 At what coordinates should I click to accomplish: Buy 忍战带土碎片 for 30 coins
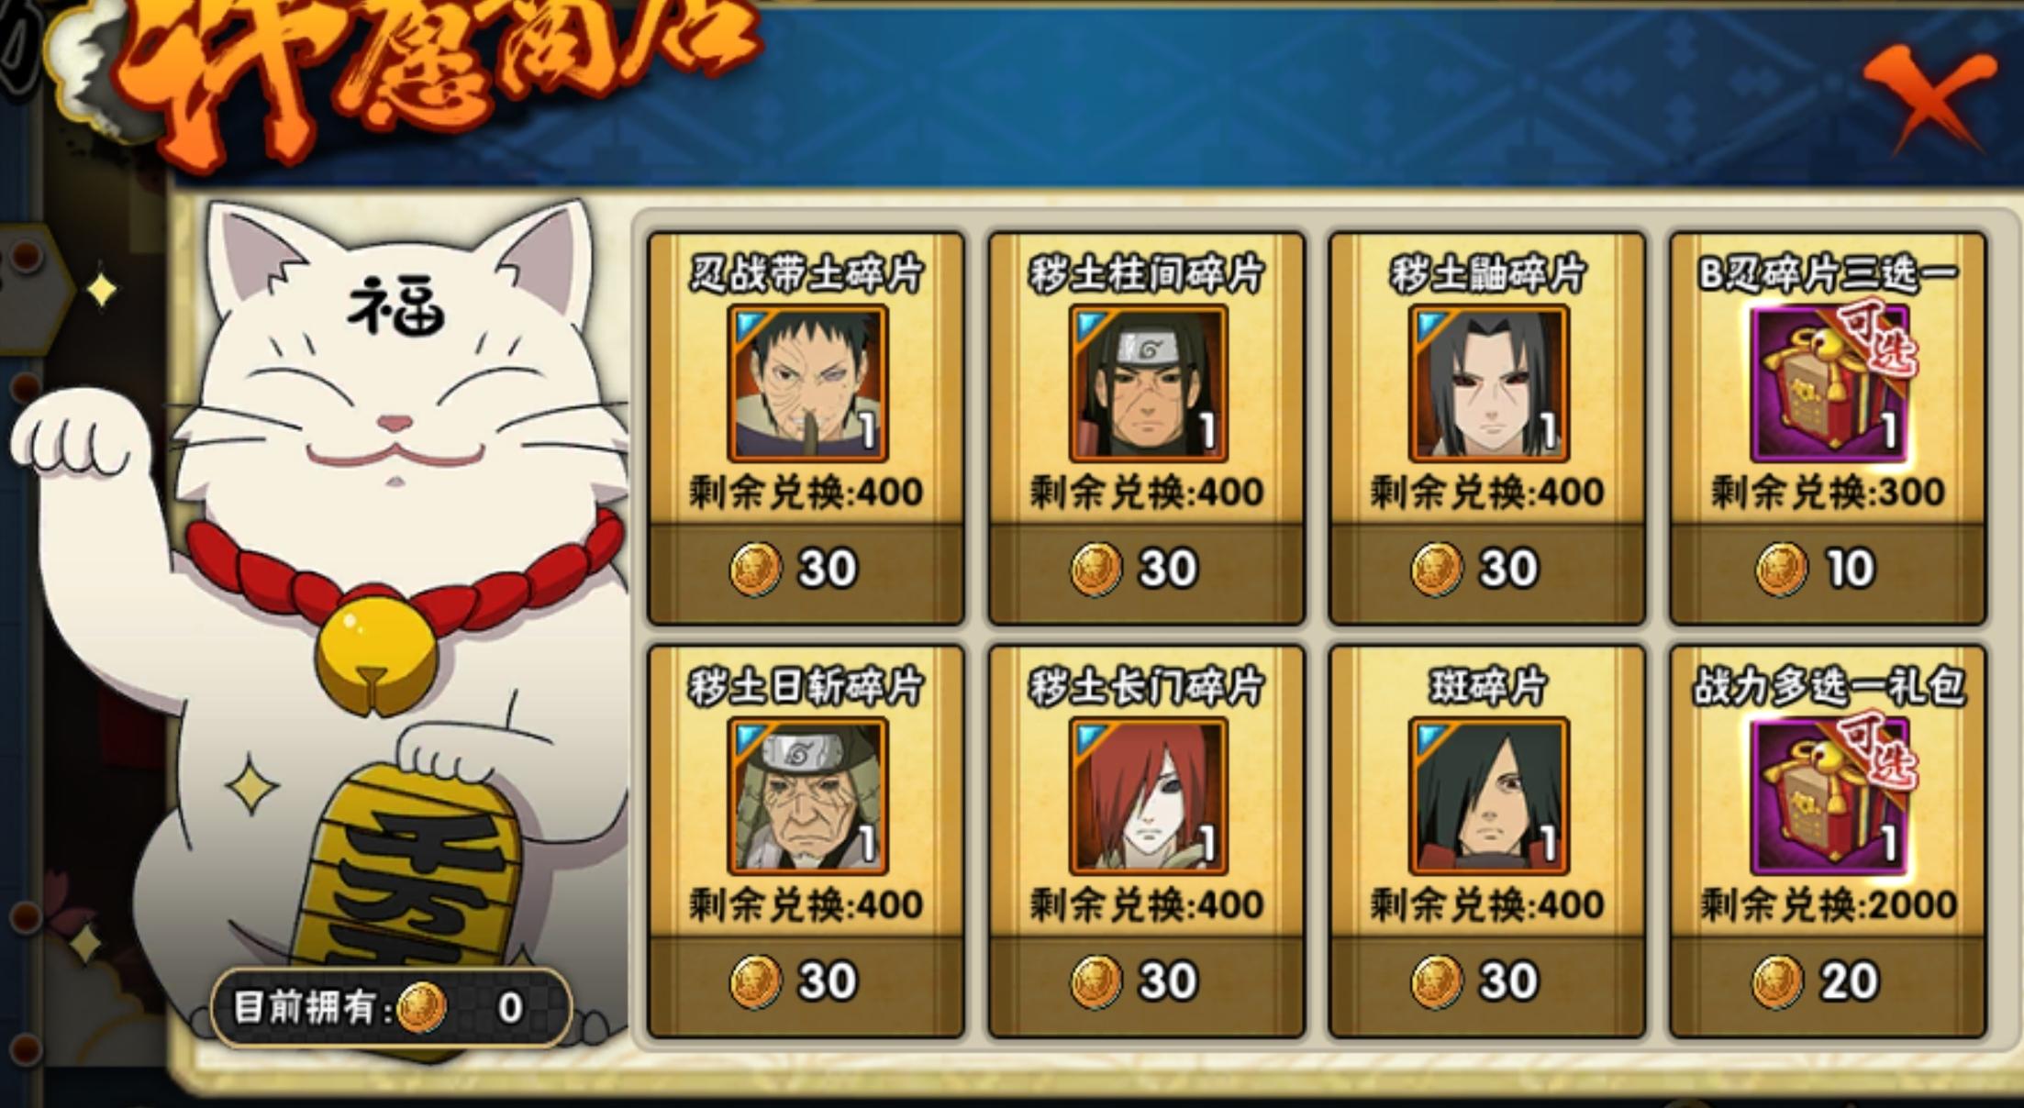coord(806,570)
